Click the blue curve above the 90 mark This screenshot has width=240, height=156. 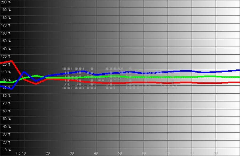pos(216,72)
